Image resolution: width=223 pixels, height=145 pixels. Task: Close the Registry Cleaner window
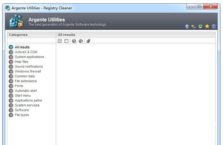211,7
